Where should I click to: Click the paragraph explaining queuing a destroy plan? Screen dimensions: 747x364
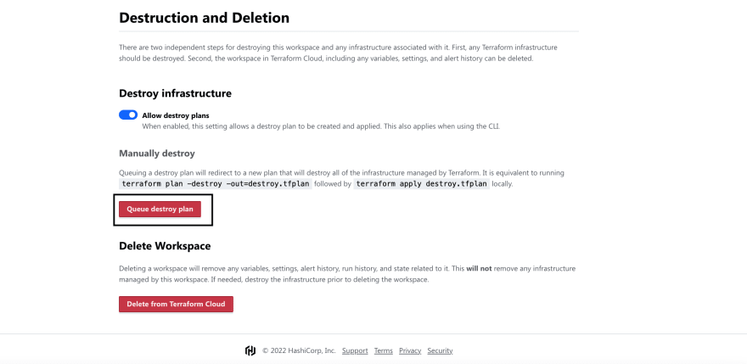pos(341,178)
